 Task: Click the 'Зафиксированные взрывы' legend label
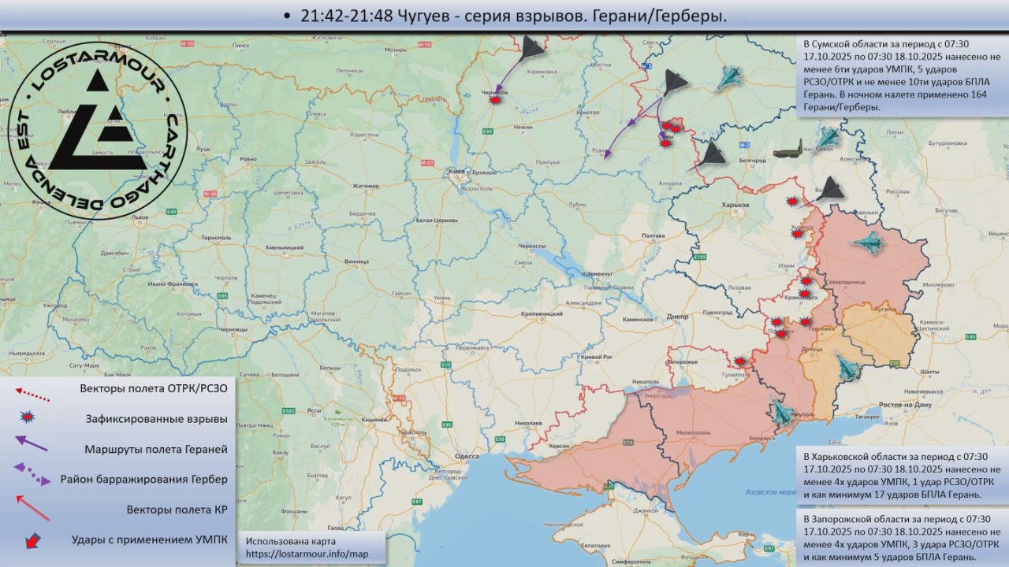[x=156, y=419]
